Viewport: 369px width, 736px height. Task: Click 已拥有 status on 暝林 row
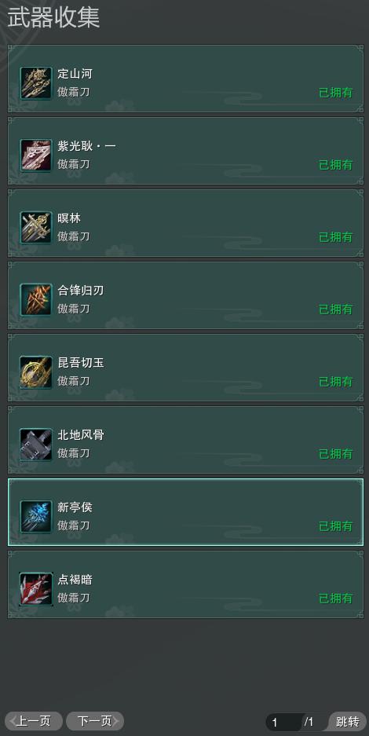pyautogui.click(x=336, y=237)
